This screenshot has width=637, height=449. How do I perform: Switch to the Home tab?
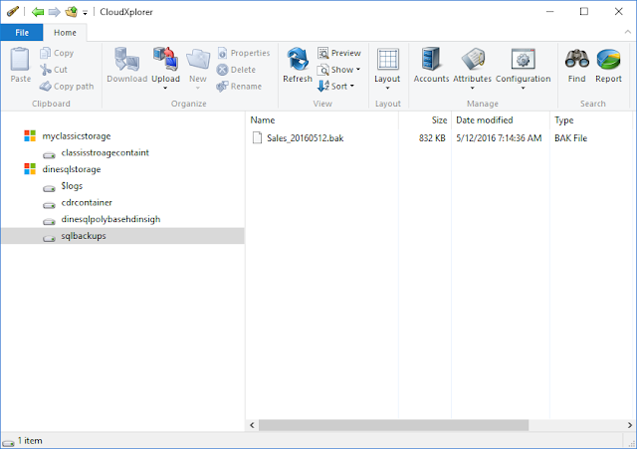coord(65,33)
